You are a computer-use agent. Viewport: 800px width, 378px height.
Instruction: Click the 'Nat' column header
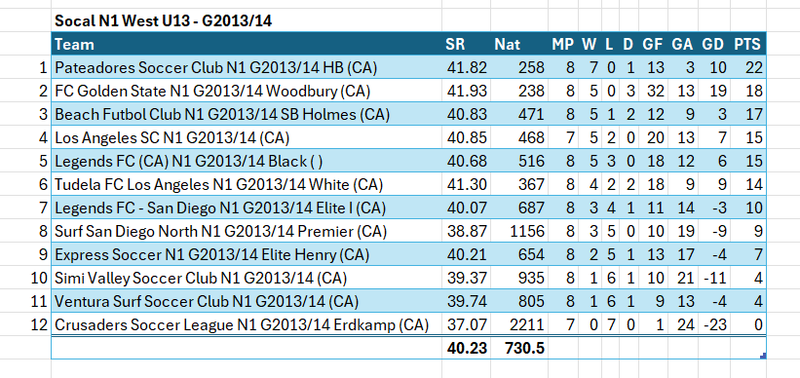519,44
